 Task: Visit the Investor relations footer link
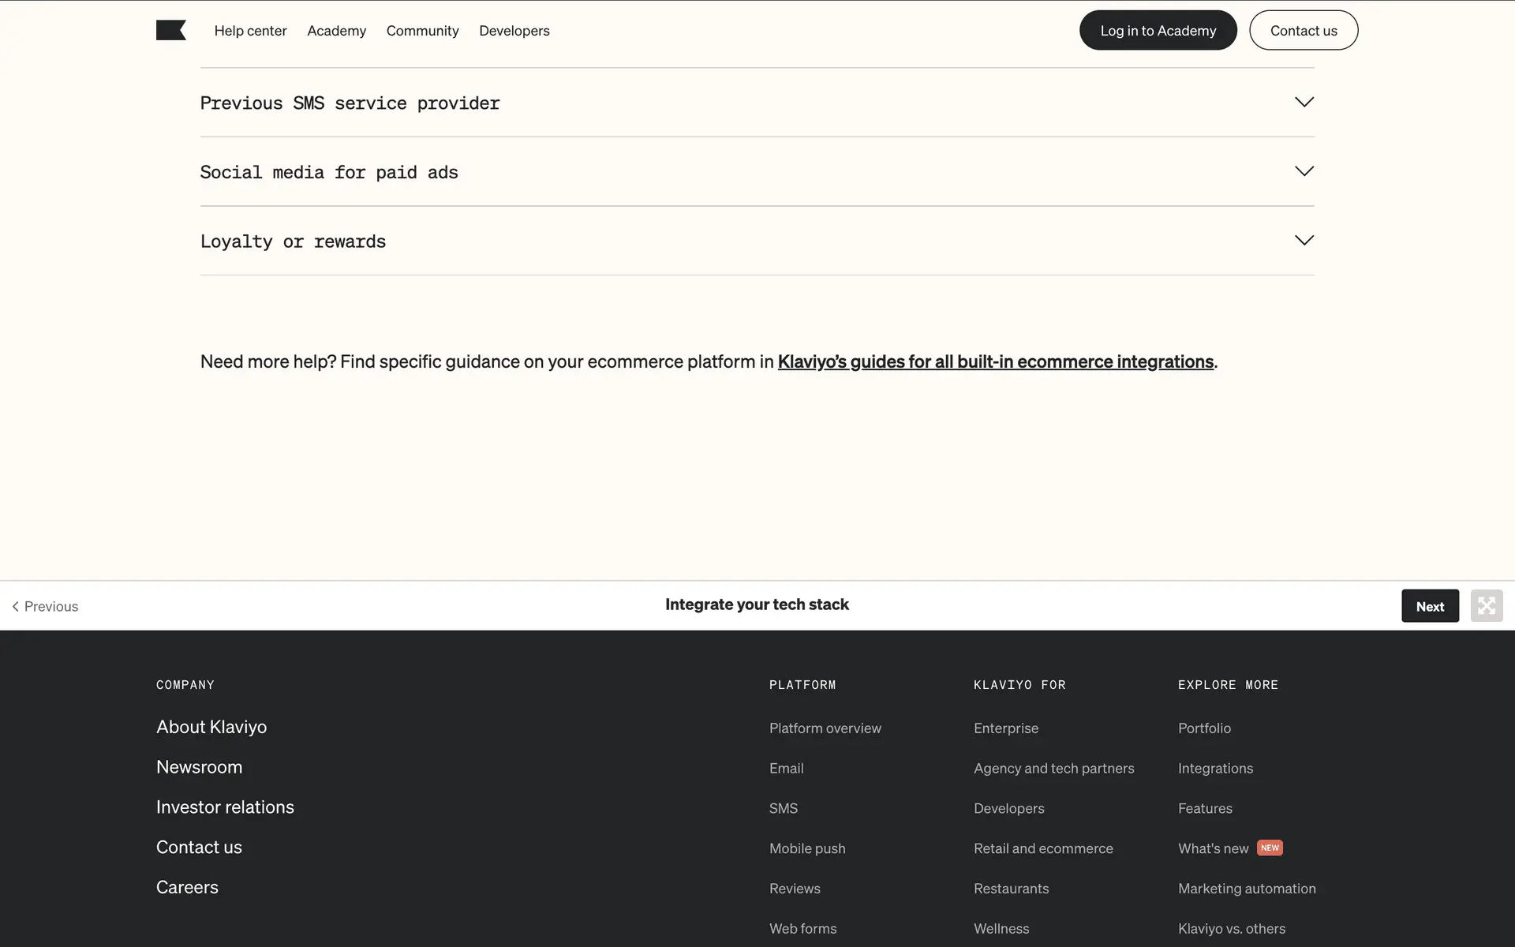click(x=225, y=807)
